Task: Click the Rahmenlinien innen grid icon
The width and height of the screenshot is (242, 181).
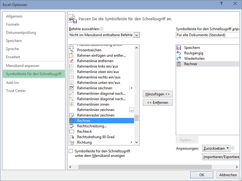Action: (72, 104)
